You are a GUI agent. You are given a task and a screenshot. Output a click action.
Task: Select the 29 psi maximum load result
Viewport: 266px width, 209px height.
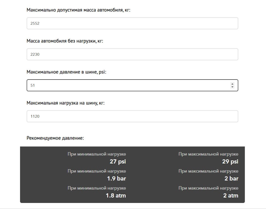[230, 162]
